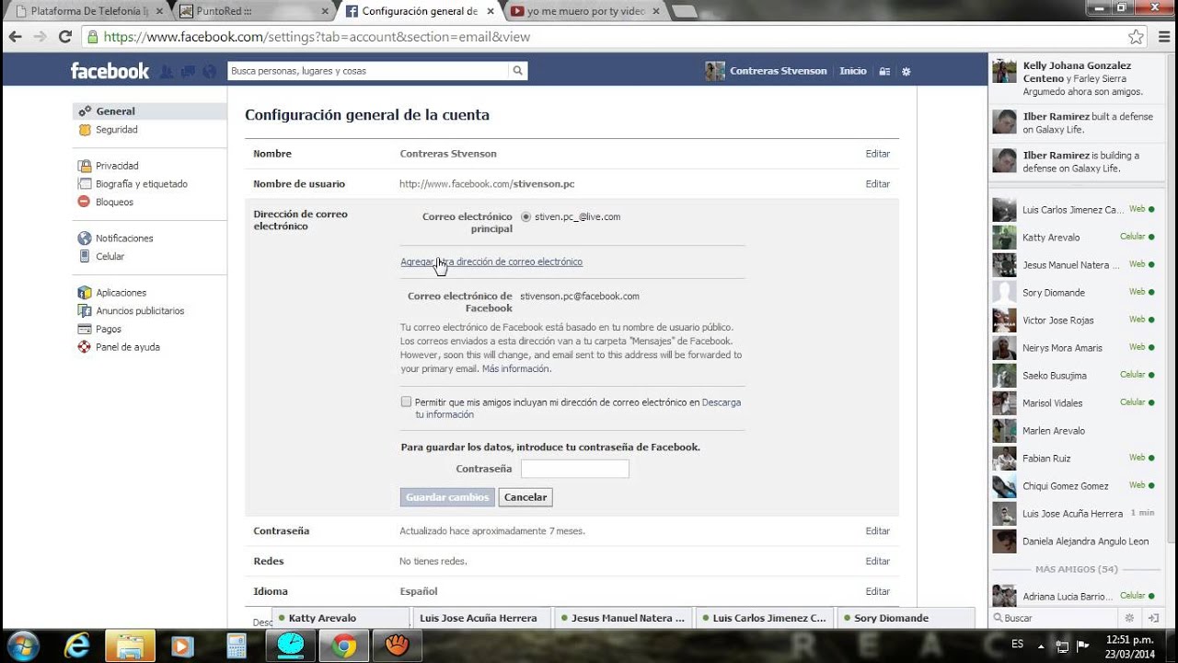
Task: Click the Pagos card icon in sidebar
Action: pos(85,329)
